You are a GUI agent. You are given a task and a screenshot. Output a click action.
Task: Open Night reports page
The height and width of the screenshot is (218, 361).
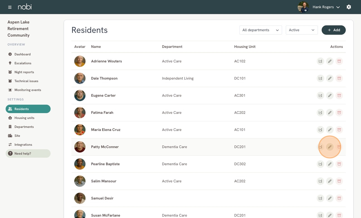click(x=24, y=72)
